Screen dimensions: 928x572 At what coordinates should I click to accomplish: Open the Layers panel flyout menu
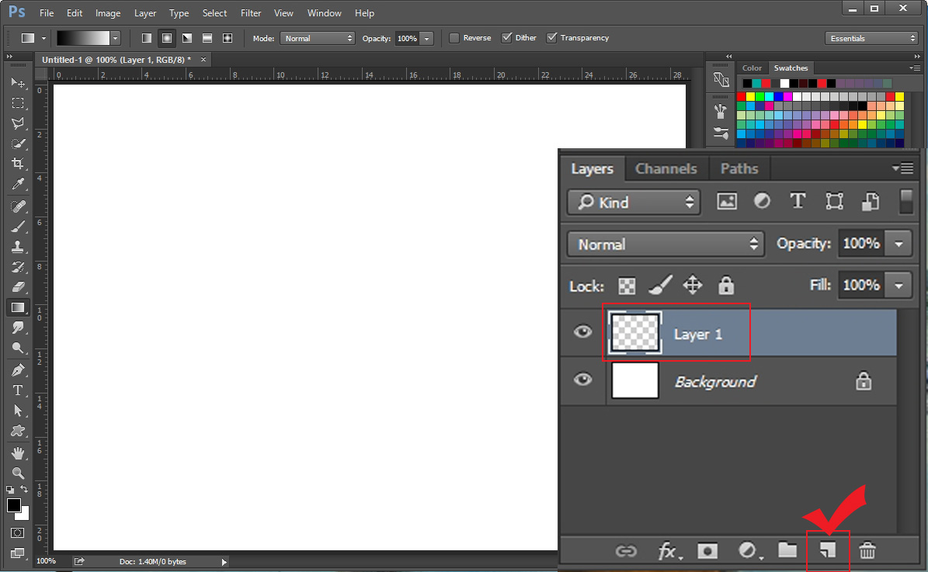903,168
